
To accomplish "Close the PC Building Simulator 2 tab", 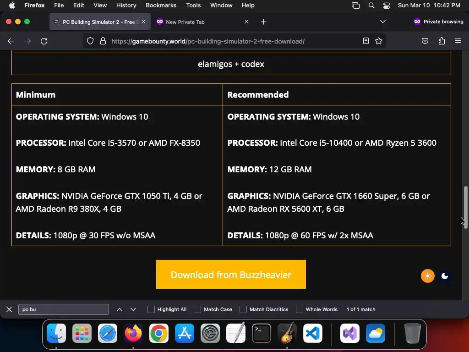I will 143,22.
